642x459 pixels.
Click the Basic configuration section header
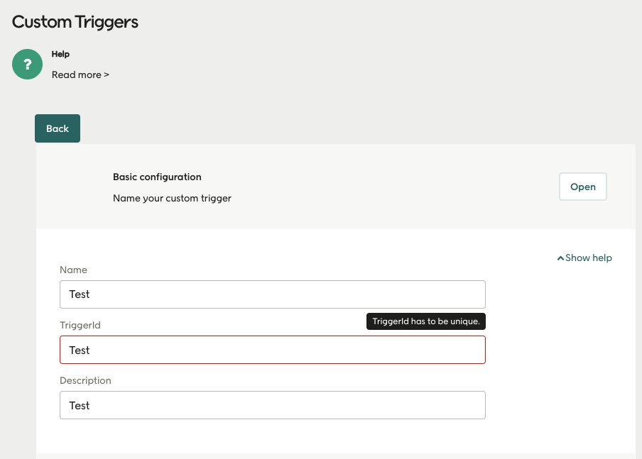(157, 176)
